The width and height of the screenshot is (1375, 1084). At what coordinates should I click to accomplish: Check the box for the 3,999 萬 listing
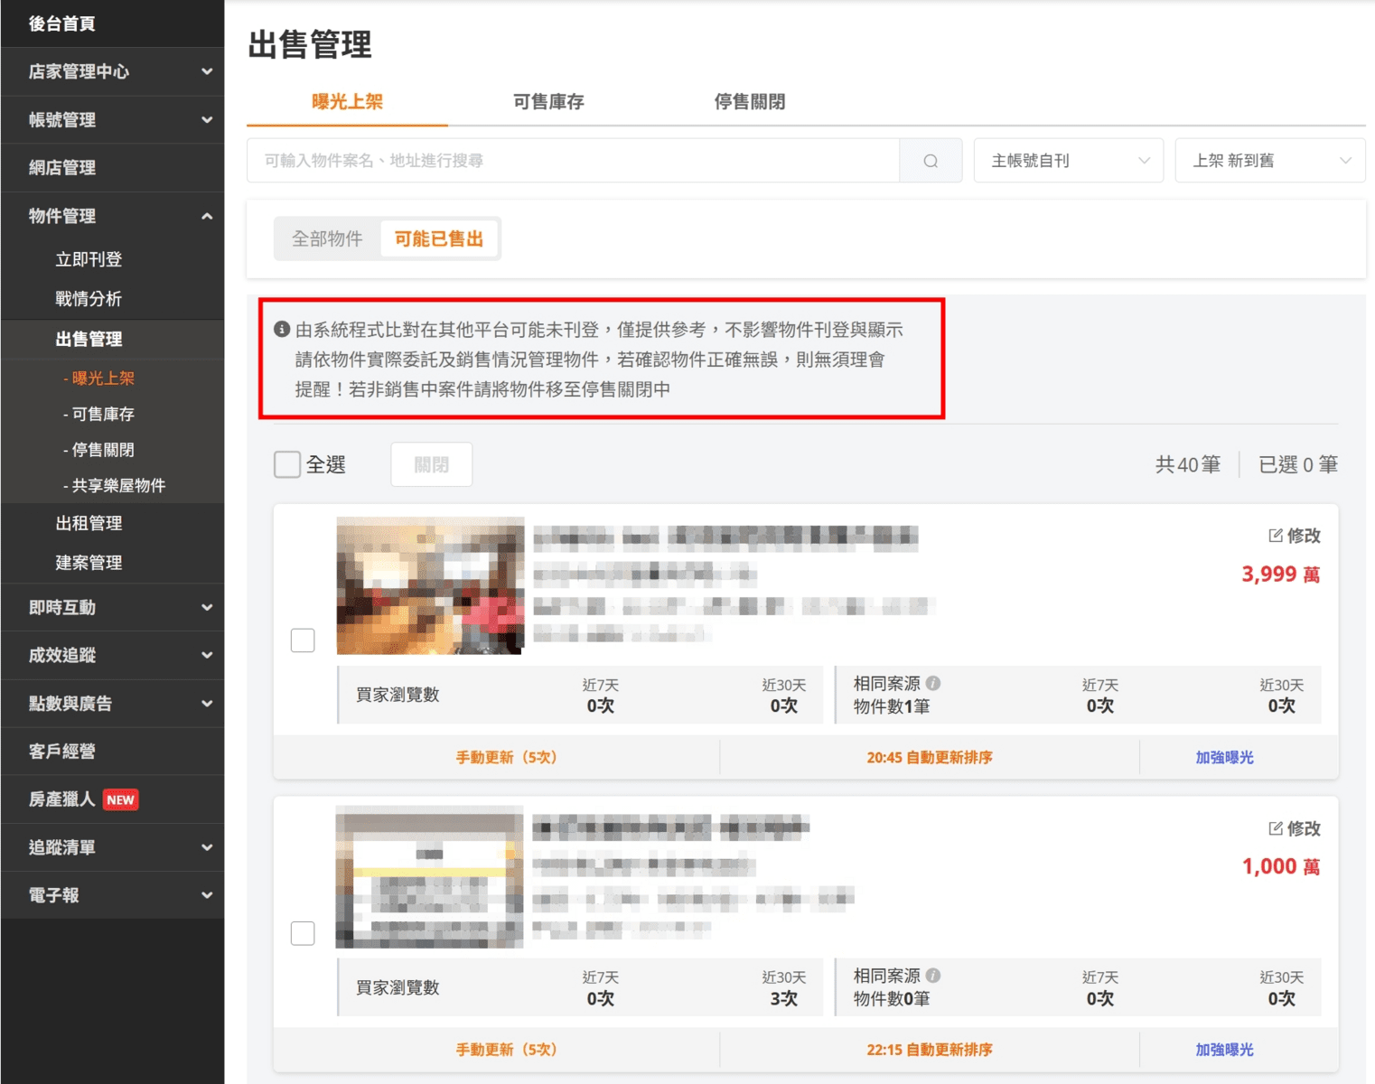[x=303, y=640]
